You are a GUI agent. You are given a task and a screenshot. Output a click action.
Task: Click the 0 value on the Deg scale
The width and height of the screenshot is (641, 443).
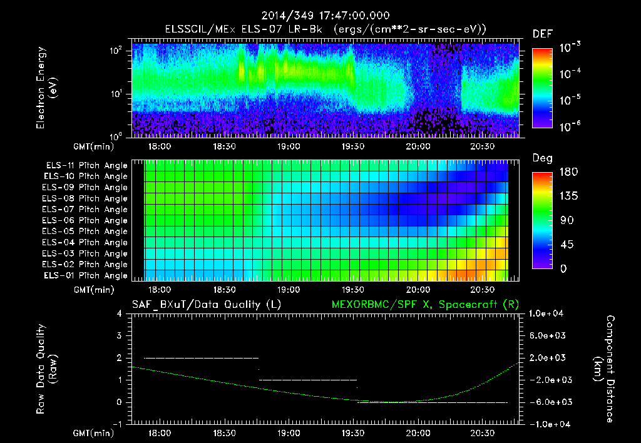point(563,269)
